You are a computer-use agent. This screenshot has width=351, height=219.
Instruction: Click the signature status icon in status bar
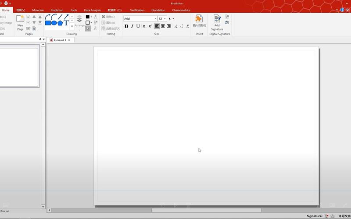(326, 216)
